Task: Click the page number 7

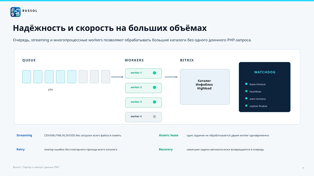Action: [x=303, y=168]
